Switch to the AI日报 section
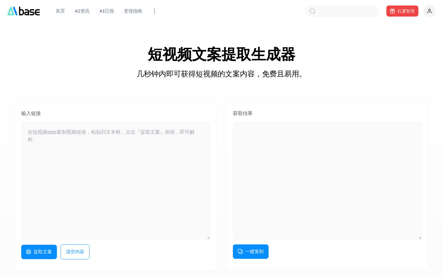The image size is (443, 276). coord(106,11)
